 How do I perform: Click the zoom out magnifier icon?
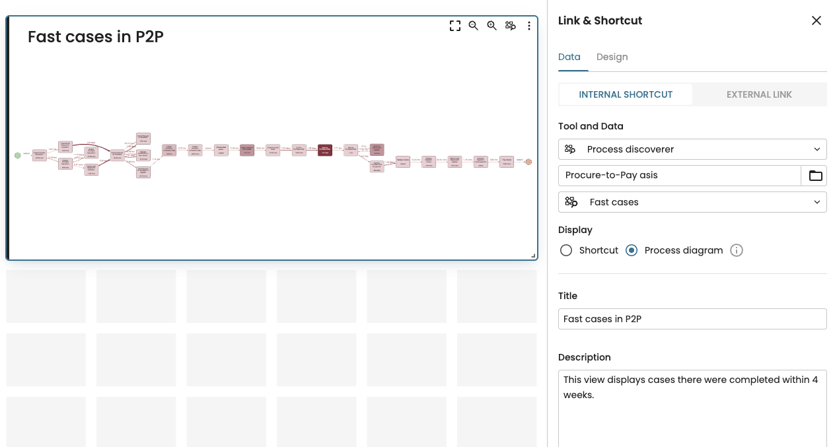[474, 26]
